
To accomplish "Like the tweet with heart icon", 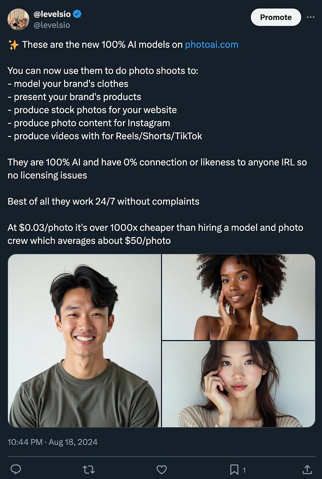I will click(x=161, y=469).
